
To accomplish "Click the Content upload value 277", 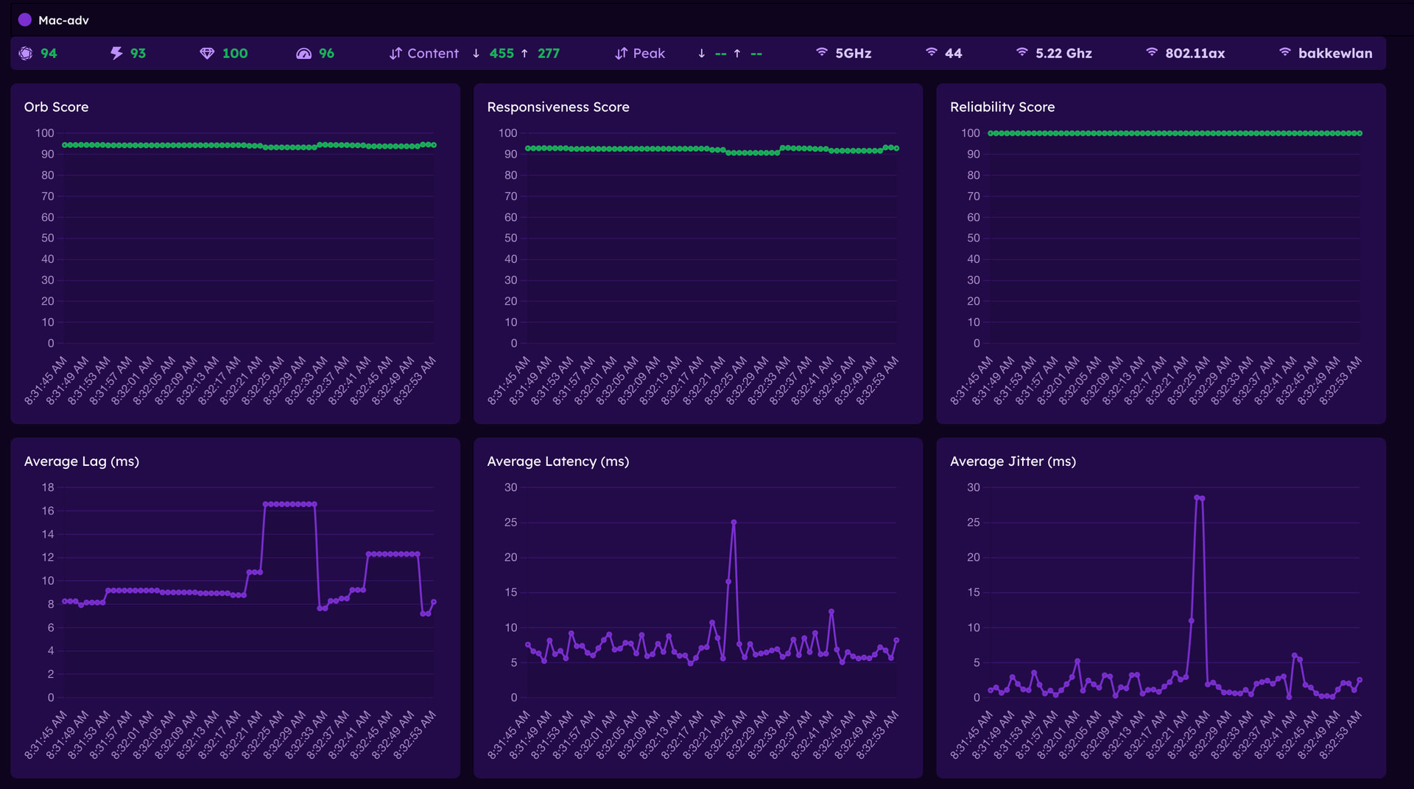I will click(549, 54).
